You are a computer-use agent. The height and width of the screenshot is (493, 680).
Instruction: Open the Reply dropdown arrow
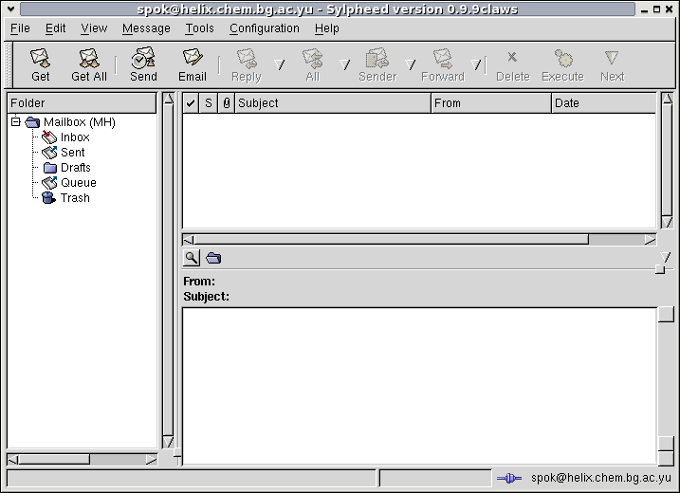279,65
